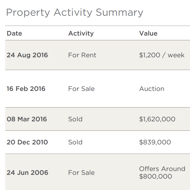Screen dimensions: 190x190
Task: Select the Value column header
Action: 148,33
